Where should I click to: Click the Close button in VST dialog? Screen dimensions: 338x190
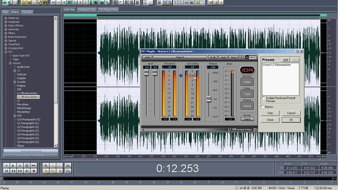[270, 120]
